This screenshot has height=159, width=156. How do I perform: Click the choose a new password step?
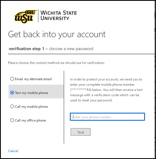click(71, 49)
